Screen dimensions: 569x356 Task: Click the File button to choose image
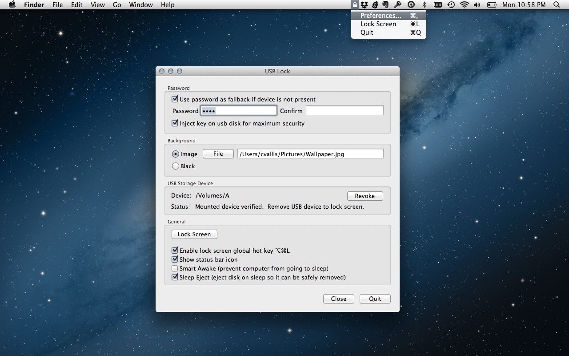pos(218,154)
